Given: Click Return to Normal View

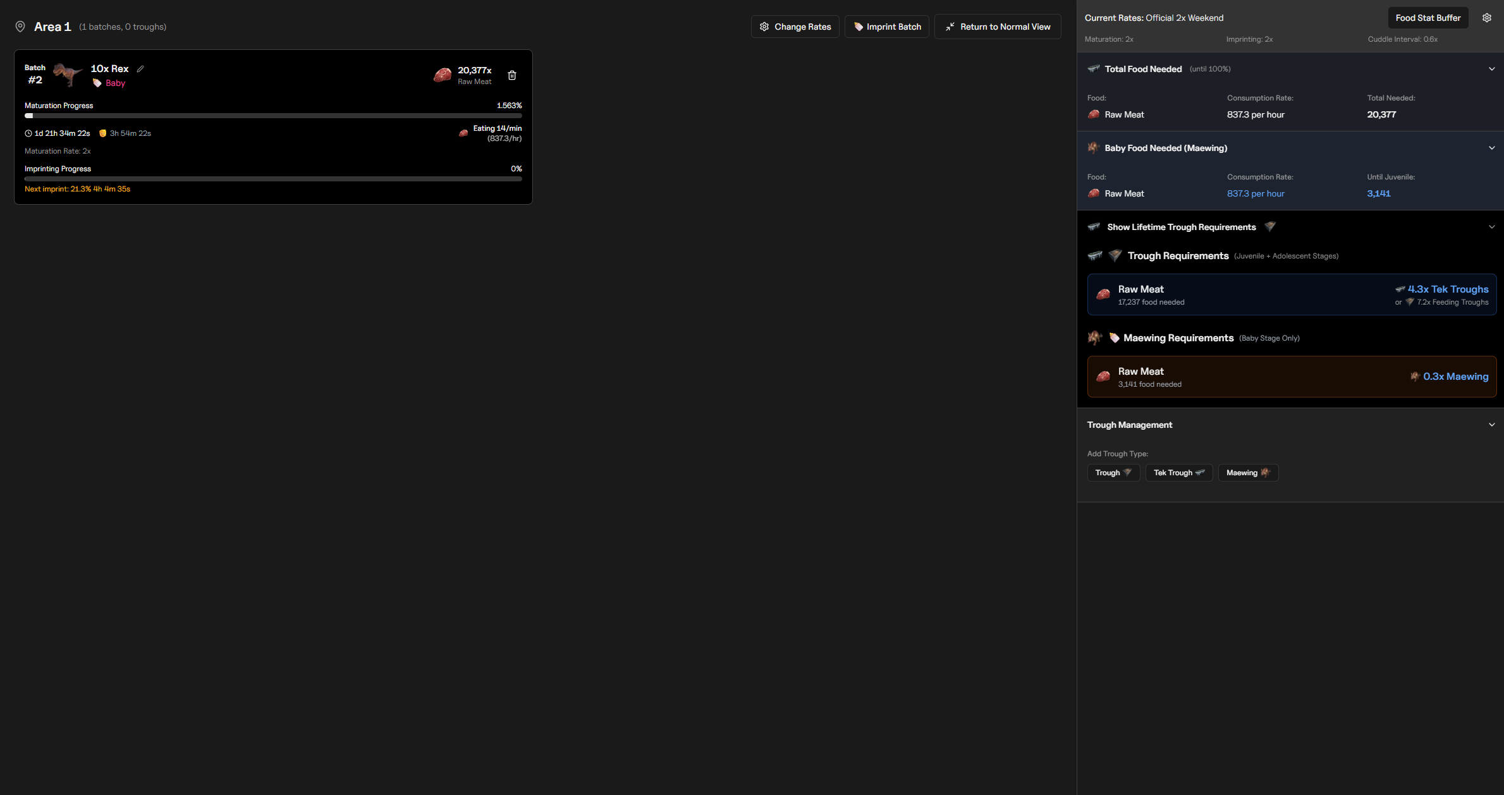Looking at the screenshot, I should 998,27.
